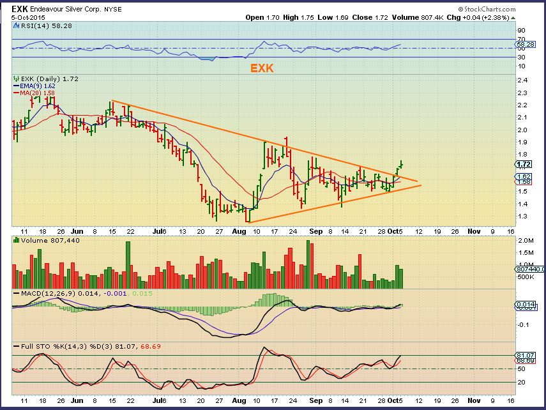Click the Open 1.70 value in header
This screenshot has height=410, width=546.
(x=262, y=17)
